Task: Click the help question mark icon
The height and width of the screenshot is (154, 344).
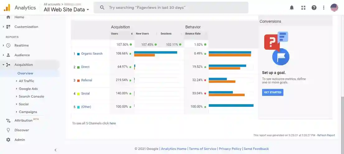Action: (314, 8)
